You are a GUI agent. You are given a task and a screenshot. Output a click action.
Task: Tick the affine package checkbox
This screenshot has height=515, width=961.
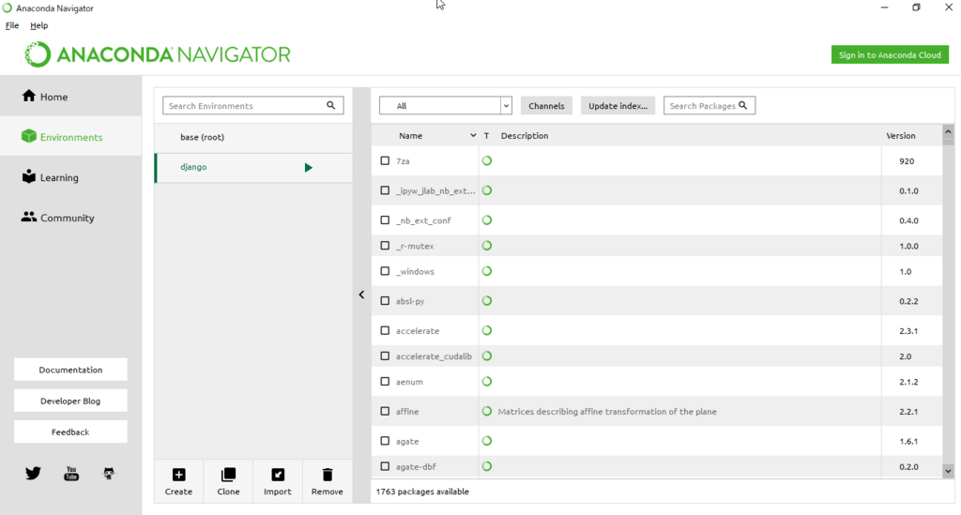[x=385, y=411]
